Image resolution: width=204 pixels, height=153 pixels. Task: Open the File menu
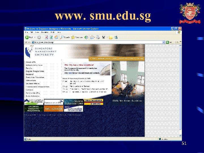point(27,32)
